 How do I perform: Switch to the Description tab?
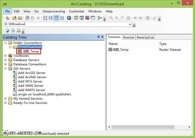tap(145, 37)
